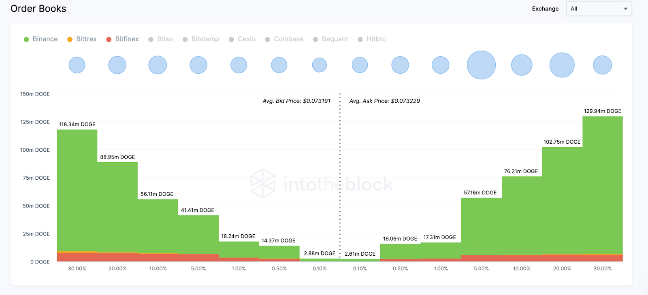
Task: Click the bubble above the 5.00% bid bar
Action: [x=198, y=65]
